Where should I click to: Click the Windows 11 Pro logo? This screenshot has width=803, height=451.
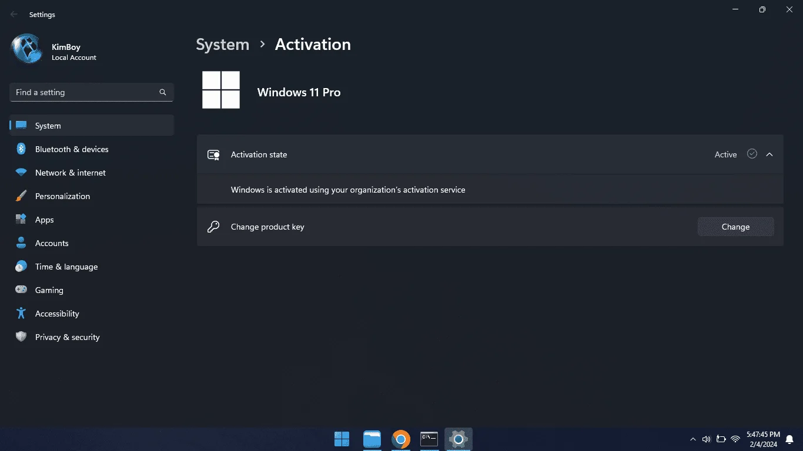pyautogui.click(x=221, y=90)
